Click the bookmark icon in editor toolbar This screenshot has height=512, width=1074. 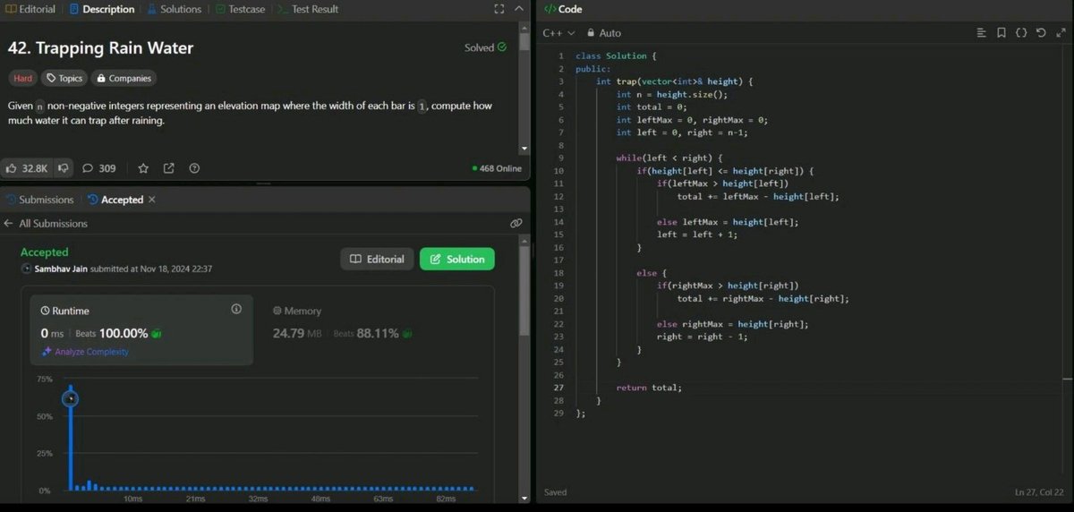1002,33
